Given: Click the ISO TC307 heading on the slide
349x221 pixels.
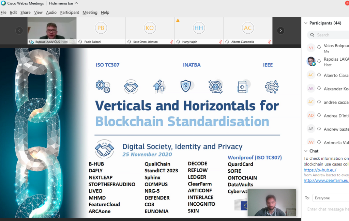Looking at the screenshot, I should [x=107, y=65].
